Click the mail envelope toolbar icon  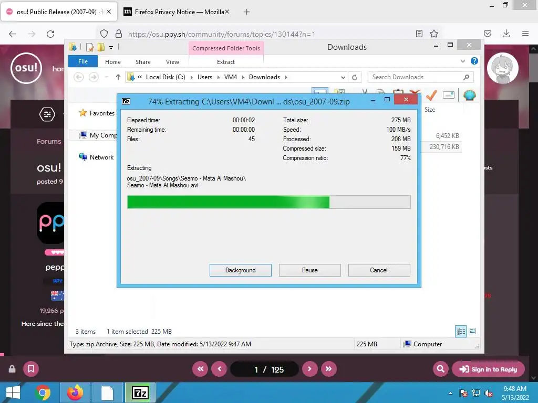(x=449, y=95)
